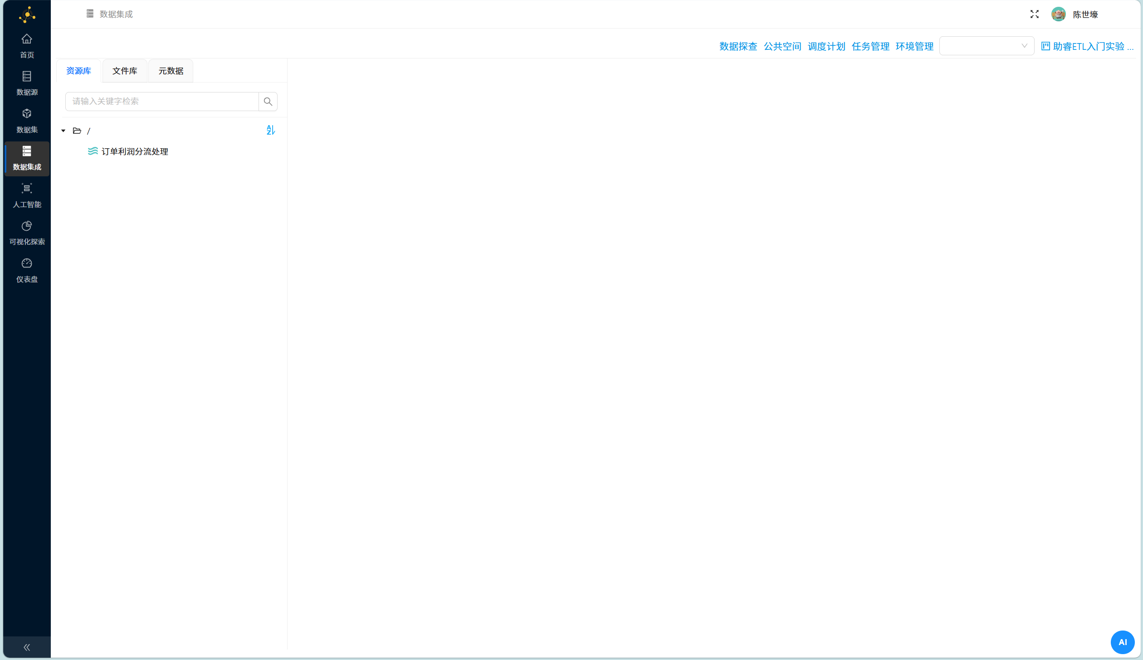Image resolution: width=1143 pixels, height=660 pixels.
Task: Sort the tree alphabetically with A-Z icon
Action: 271,130
